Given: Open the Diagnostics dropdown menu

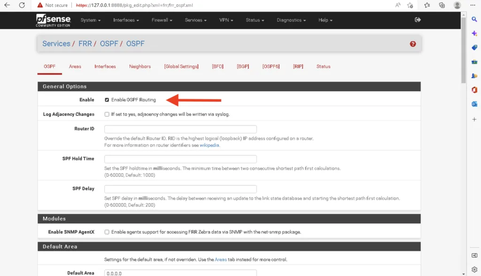Looking at the screenshot, I should pos(291,20).
